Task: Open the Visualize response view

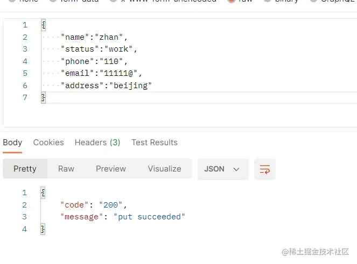Action: pos(164,169)
